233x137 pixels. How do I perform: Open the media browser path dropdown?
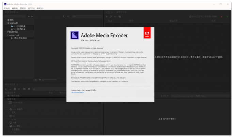tap(15, 16)
